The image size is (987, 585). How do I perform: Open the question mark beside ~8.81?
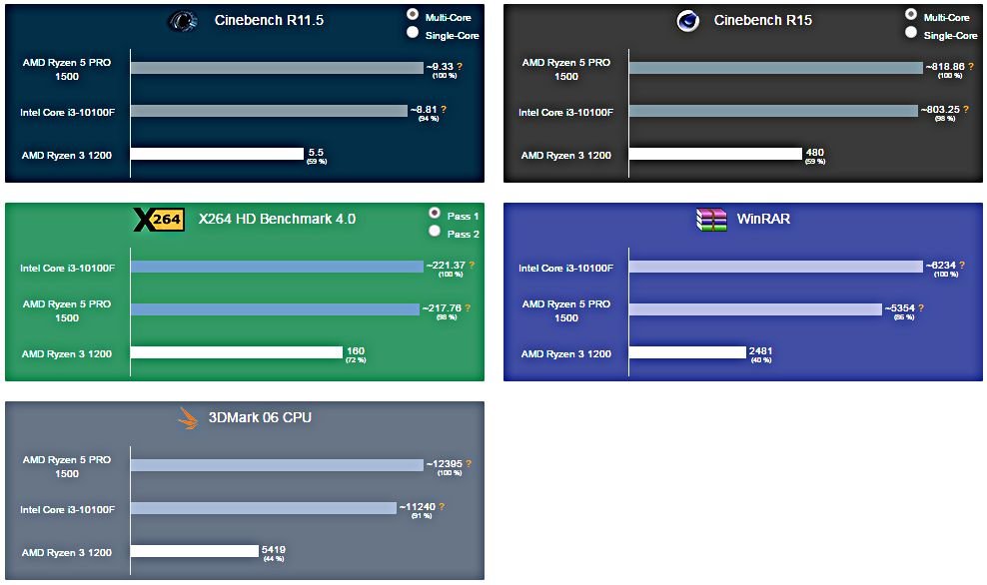pos(444,109)
